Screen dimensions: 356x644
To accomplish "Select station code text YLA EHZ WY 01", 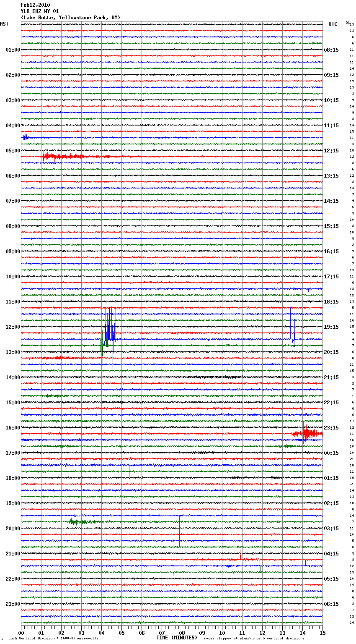I will click(40, 11).
